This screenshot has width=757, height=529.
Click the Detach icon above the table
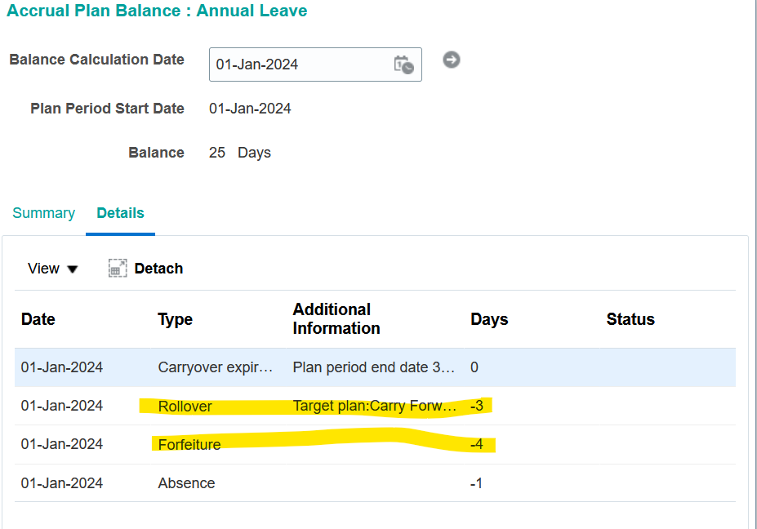(118, 267)
